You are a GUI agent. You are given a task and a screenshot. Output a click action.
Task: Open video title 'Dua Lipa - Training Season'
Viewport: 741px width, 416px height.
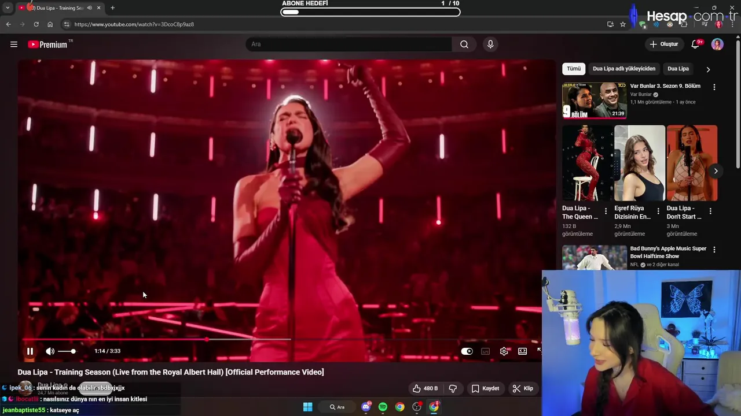point(171,372)
